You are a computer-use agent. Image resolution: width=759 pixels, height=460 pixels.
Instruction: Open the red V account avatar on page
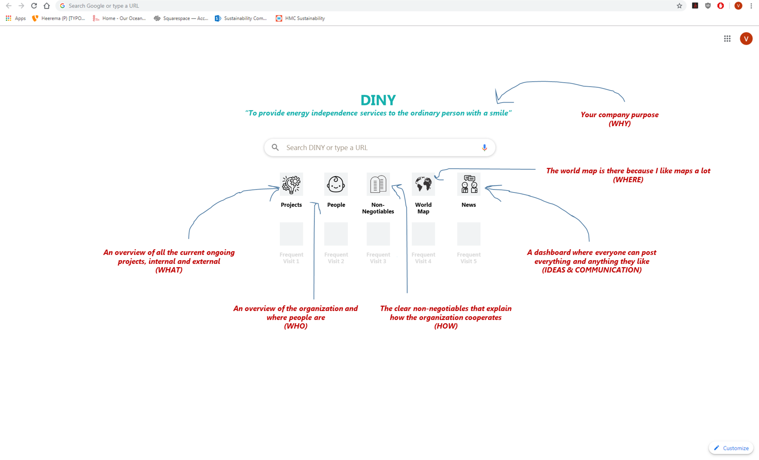(x=746, y=39)
